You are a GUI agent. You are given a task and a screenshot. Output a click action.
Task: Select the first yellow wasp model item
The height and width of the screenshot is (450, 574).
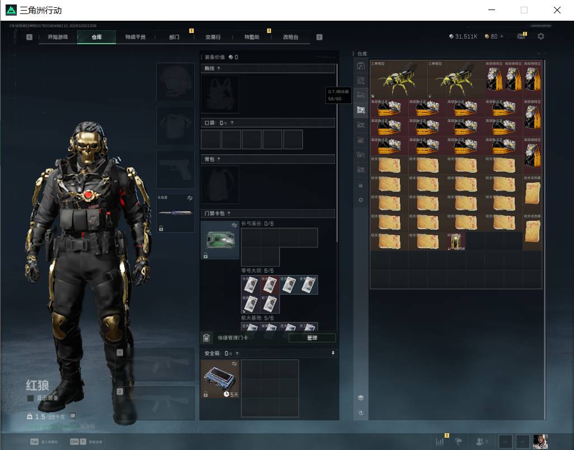pos(398,79)
